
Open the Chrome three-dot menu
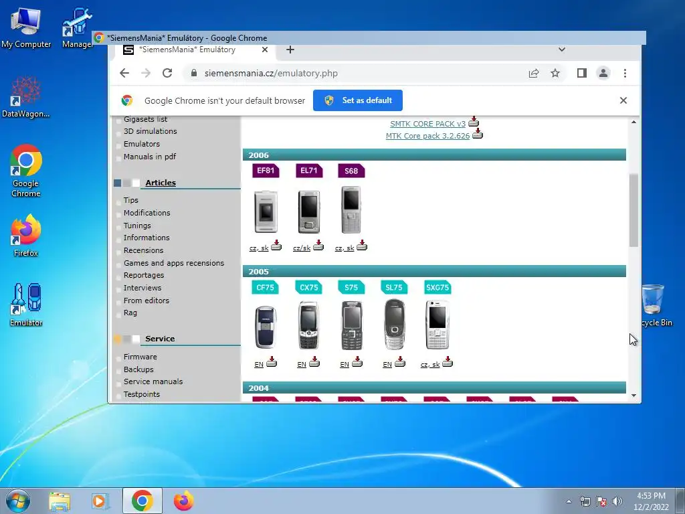click(x=625, y=73)
